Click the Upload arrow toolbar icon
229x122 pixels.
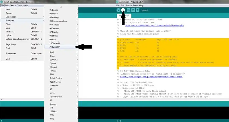pyautogui.click(x=123, y=10)
